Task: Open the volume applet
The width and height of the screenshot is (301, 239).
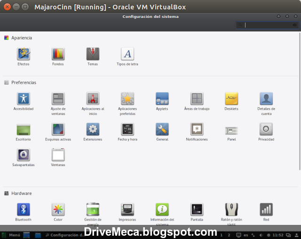Action: pyautogui.click(x=261, y=235)
